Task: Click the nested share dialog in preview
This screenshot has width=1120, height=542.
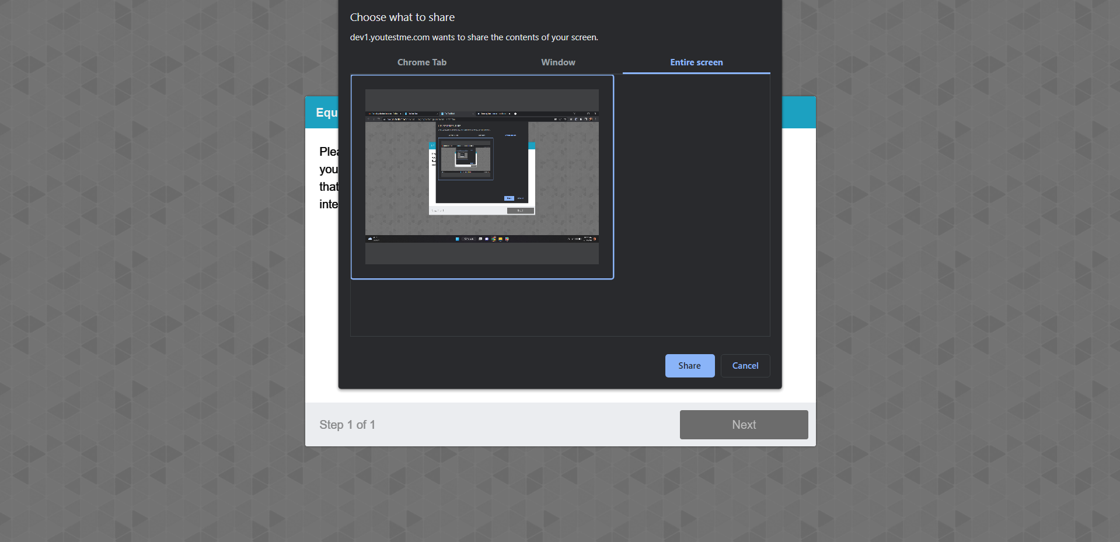Action: [x=482, y=162]
